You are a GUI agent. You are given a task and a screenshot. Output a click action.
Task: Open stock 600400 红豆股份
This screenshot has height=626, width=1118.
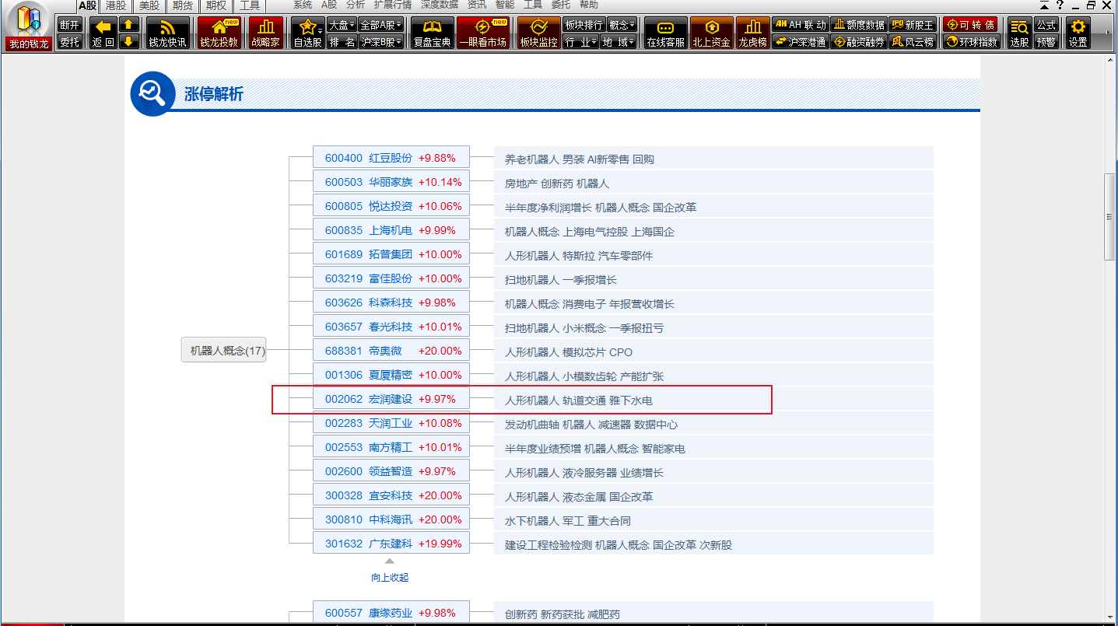pyautogui.click(x=391, y=158)
